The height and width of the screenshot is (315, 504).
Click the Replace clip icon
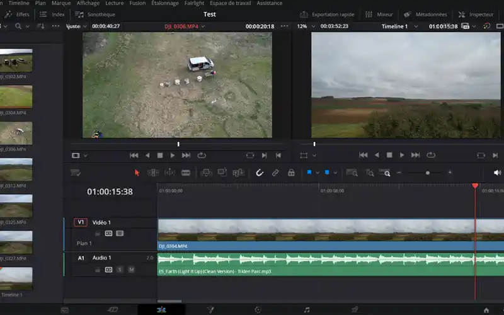pos(239,173)
